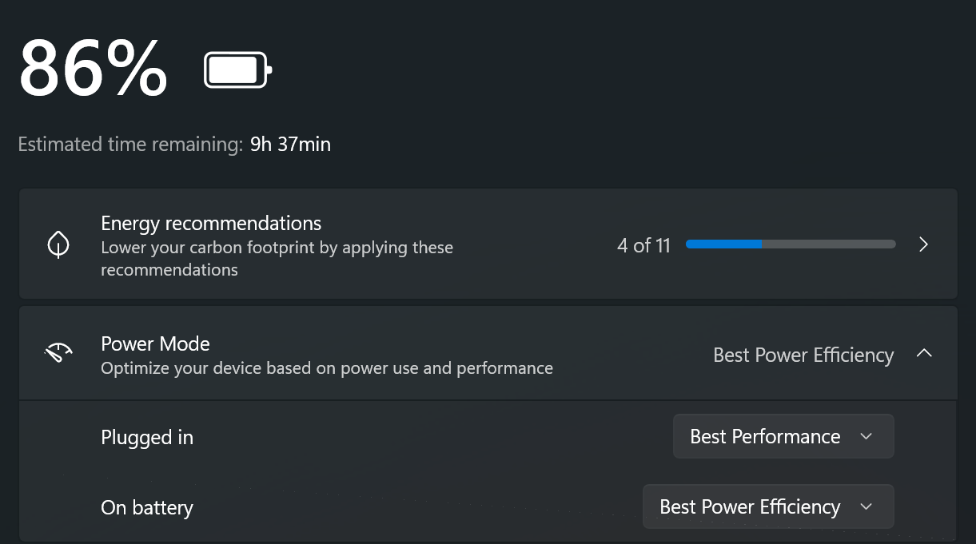This screenshot has width=976, height=544.
Task: Click the Power Mode heading
Action: pyautogui.click(x=155, y=343)
